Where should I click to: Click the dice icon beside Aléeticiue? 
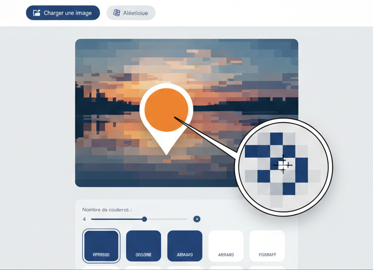tap(116, 13)
